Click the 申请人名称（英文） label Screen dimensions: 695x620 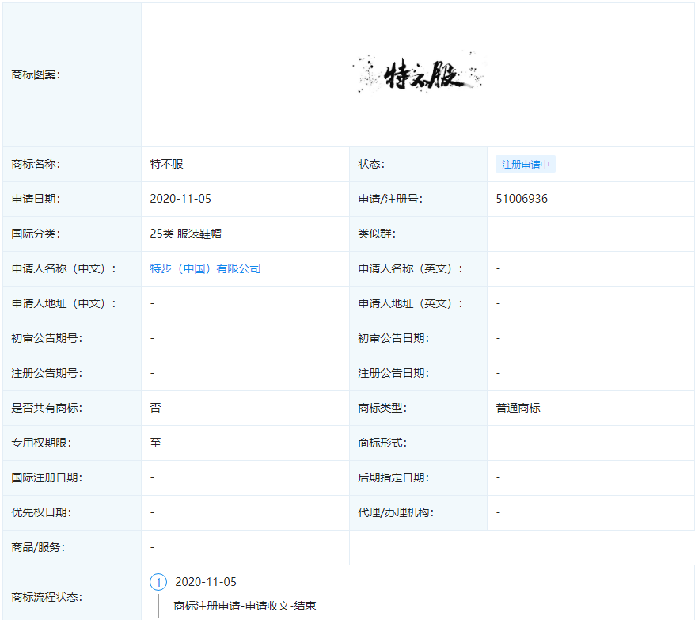click(x=411, y=268)
